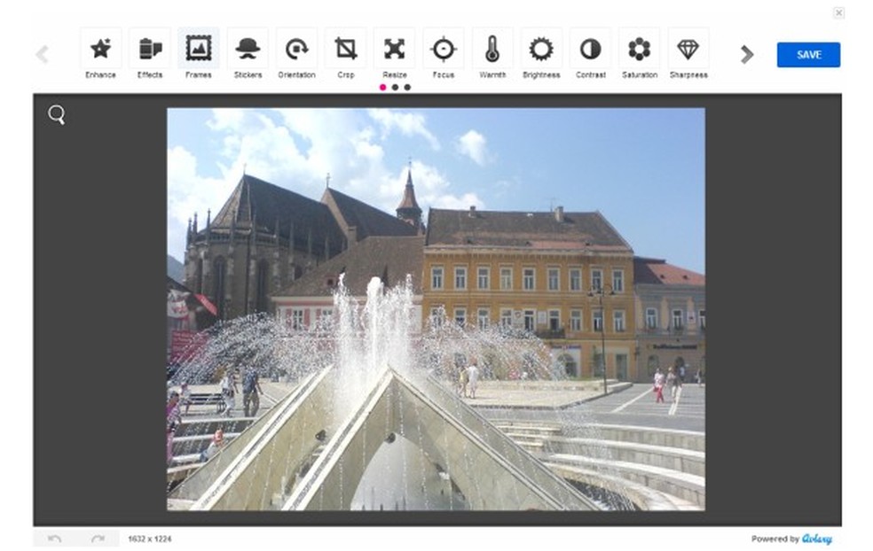
Task: Select the Frames tool
Action: pyautogui.click(x=199, y=54)
